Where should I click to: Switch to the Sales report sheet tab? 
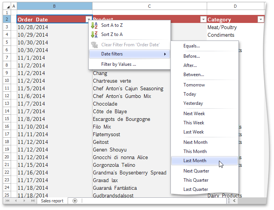pyautogui.click(x=52, y=201)
